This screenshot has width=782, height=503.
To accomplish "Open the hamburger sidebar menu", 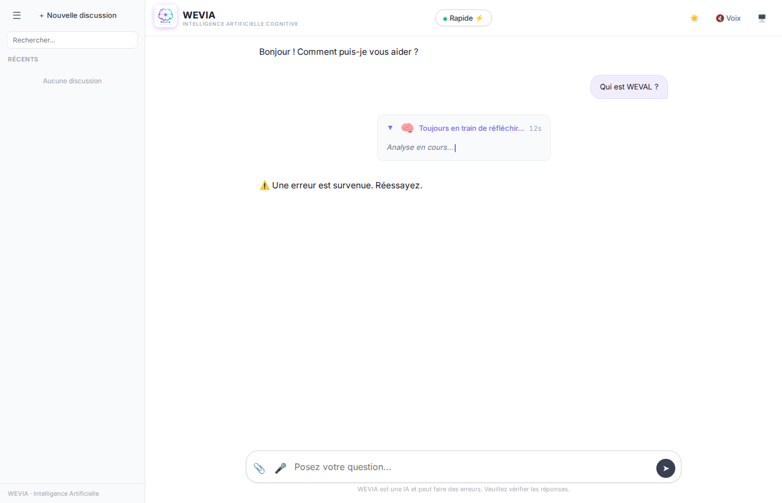I will pos(17,16).
